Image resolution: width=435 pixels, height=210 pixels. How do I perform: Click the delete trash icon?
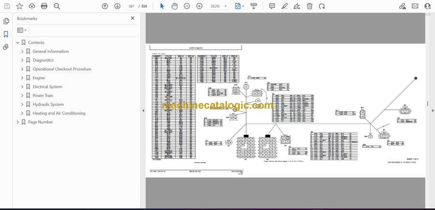(310, 6)
